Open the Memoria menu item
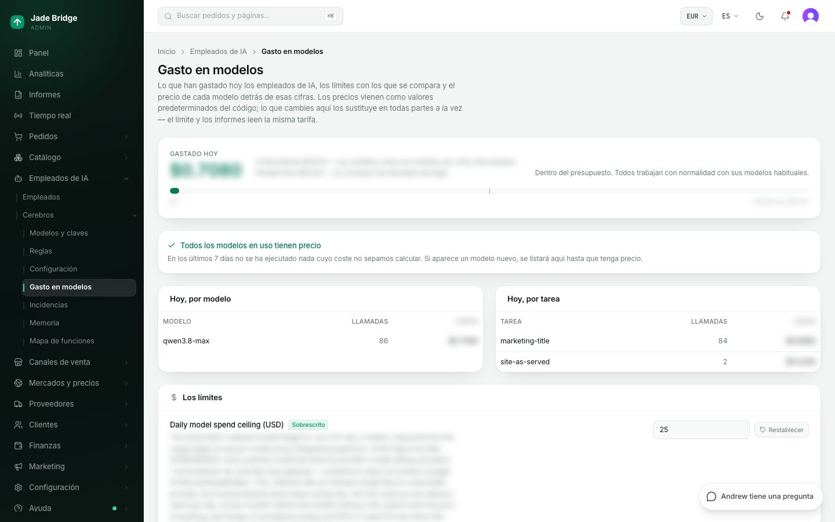835x522 pixels. [x=79, y=323]
